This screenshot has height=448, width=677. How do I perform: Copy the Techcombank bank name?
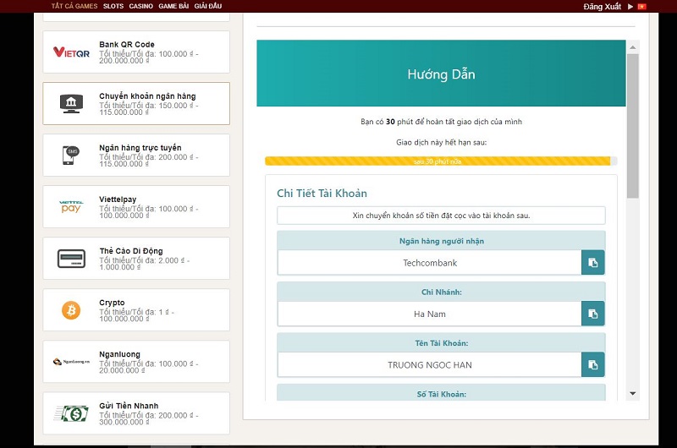(x=593, y=263)
